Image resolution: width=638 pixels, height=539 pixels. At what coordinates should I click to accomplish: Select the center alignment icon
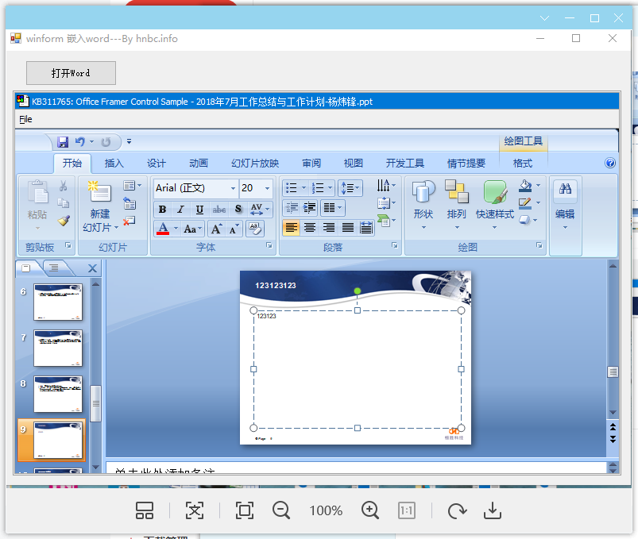tap(310, 228)
